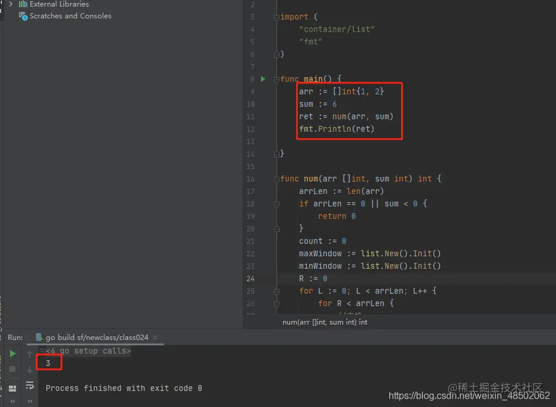
Task: Click the External Libraries bar-chart icon
Action: [x=23, y=4]
